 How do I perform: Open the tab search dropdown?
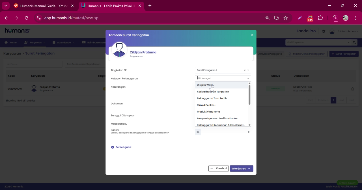pyautogui.click(x=5, y=6)
